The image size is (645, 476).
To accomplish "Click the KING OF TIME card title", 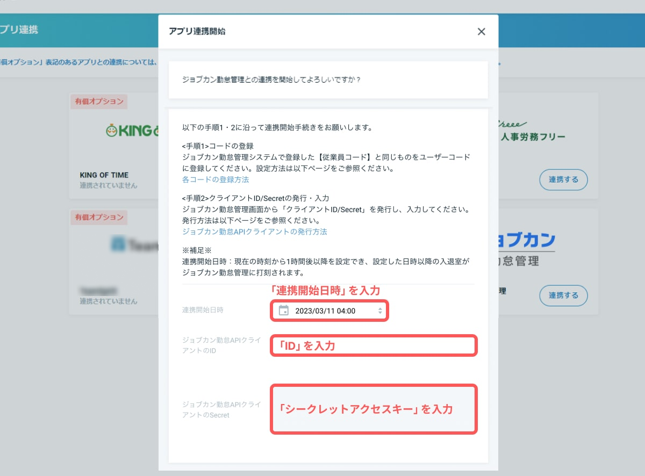I will coord(104,175).
